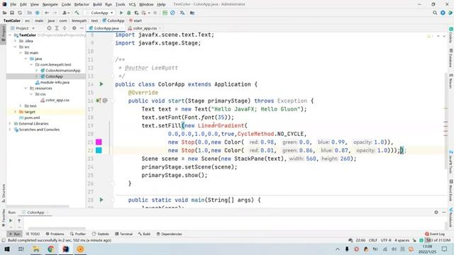Open the Terminal tool window tab

click(123, 234)
